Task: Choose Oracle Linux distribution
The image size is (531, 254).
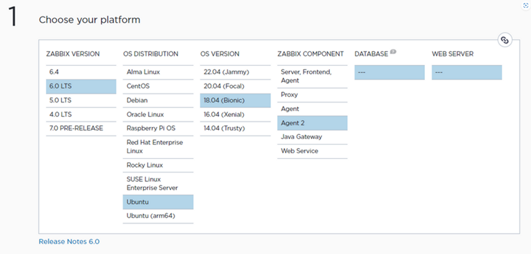Action: point(158,115)
